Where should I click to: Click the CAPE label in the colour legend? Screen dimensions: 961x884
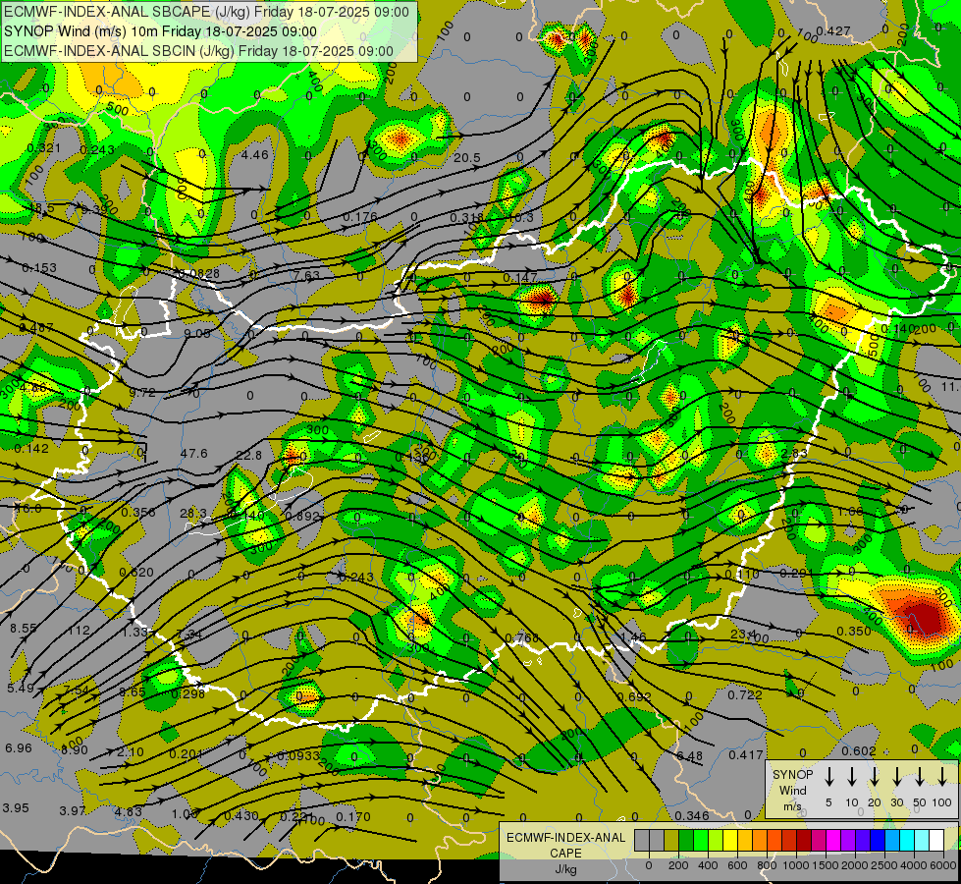(x=565, y=854)
